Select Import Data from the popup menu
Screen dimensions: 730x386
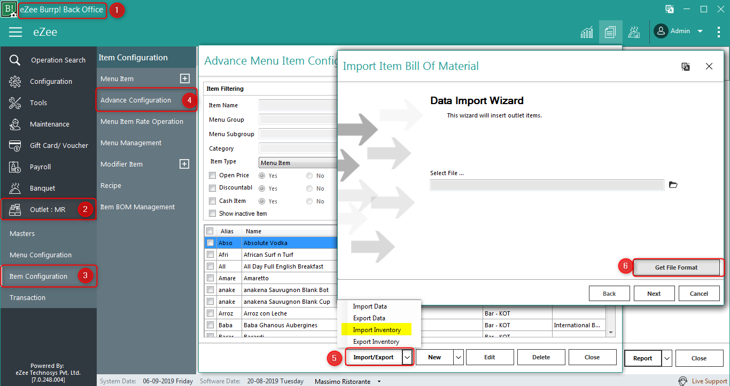point(370,306)
